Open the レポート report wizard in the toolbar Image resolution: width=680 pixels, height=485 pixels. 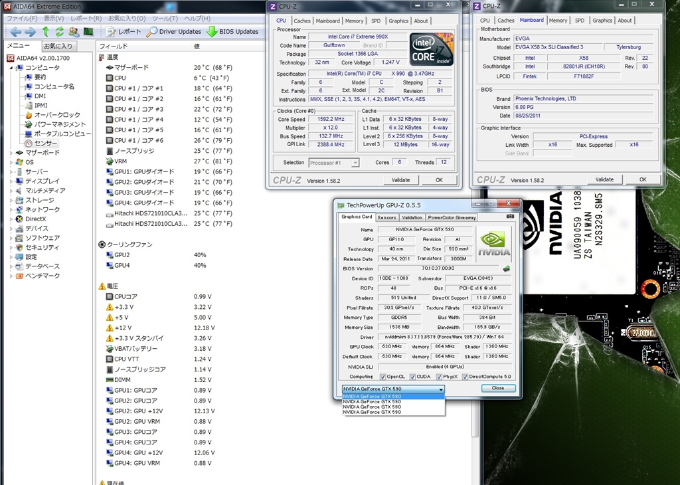point(124,32)
